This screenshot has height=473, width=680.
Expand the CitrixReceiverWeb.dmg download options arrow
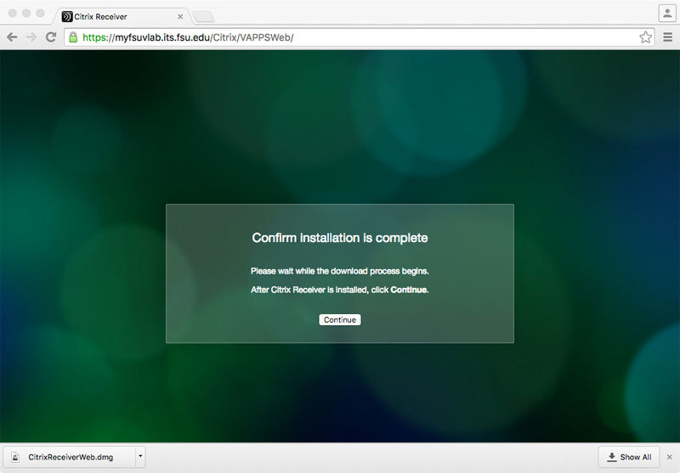(x=140, y=457)
